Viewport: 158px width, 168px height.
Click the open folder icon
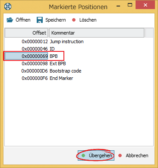click(10, 20)
